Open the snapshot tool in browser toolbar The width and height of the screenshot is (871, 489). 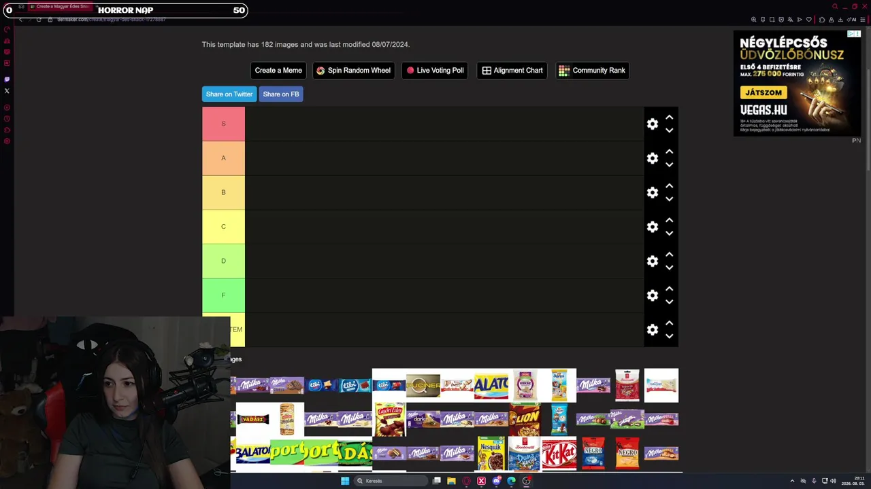point(772,20)
